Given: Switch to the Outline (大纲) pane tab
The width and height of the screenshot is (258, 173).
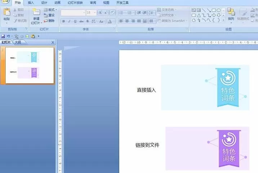Looking at the screenshot, I should point(18,42).
